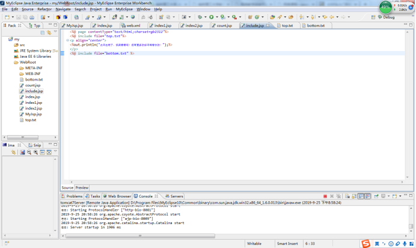
Task: Switch to Preview editor mode
Action: tap(82, 187)
